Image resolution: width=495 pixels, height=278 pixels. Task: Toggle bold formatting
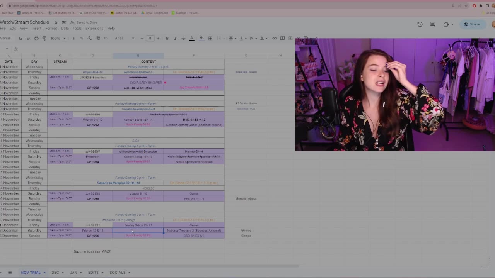pyautogui.click(x=167, y=38)
